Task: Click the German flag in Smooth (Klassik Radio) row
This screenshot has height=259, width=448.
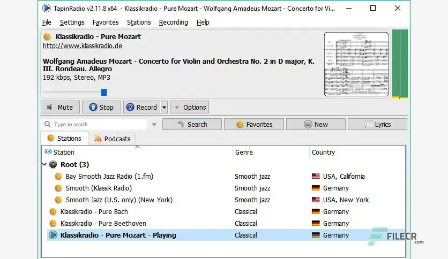Action: point(316,188)
